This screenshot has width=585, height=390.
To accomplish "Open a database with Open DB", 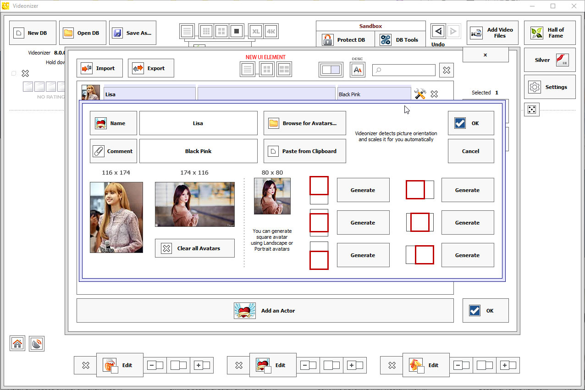I will [x=83, y=33].
